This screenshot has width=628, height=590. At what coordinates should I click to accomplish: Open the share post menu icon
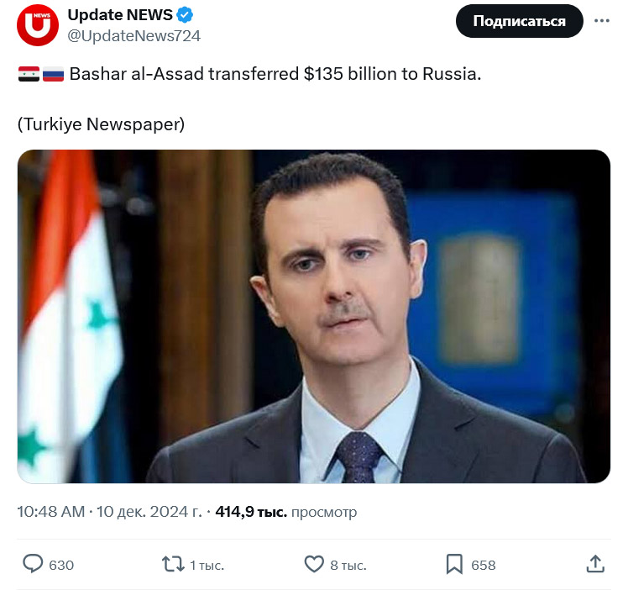[x=595, y=564]
